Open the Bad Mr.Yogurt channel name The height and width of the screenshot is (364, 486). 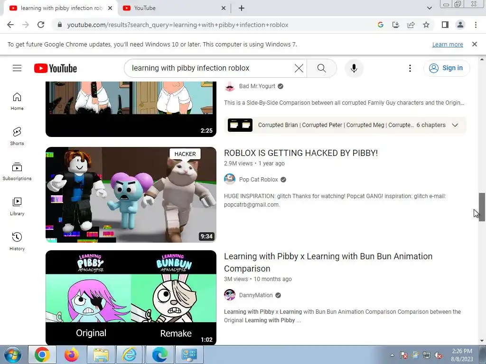257,86
